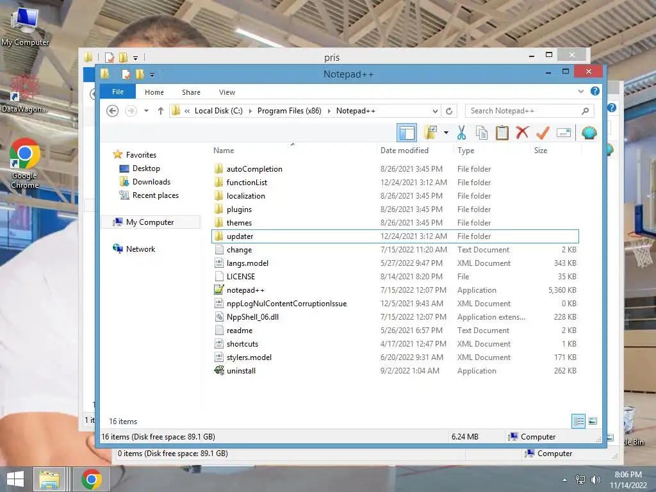Click the Start button
The height and width of the screenshot is (492, 656).
[x=15, y=479]
